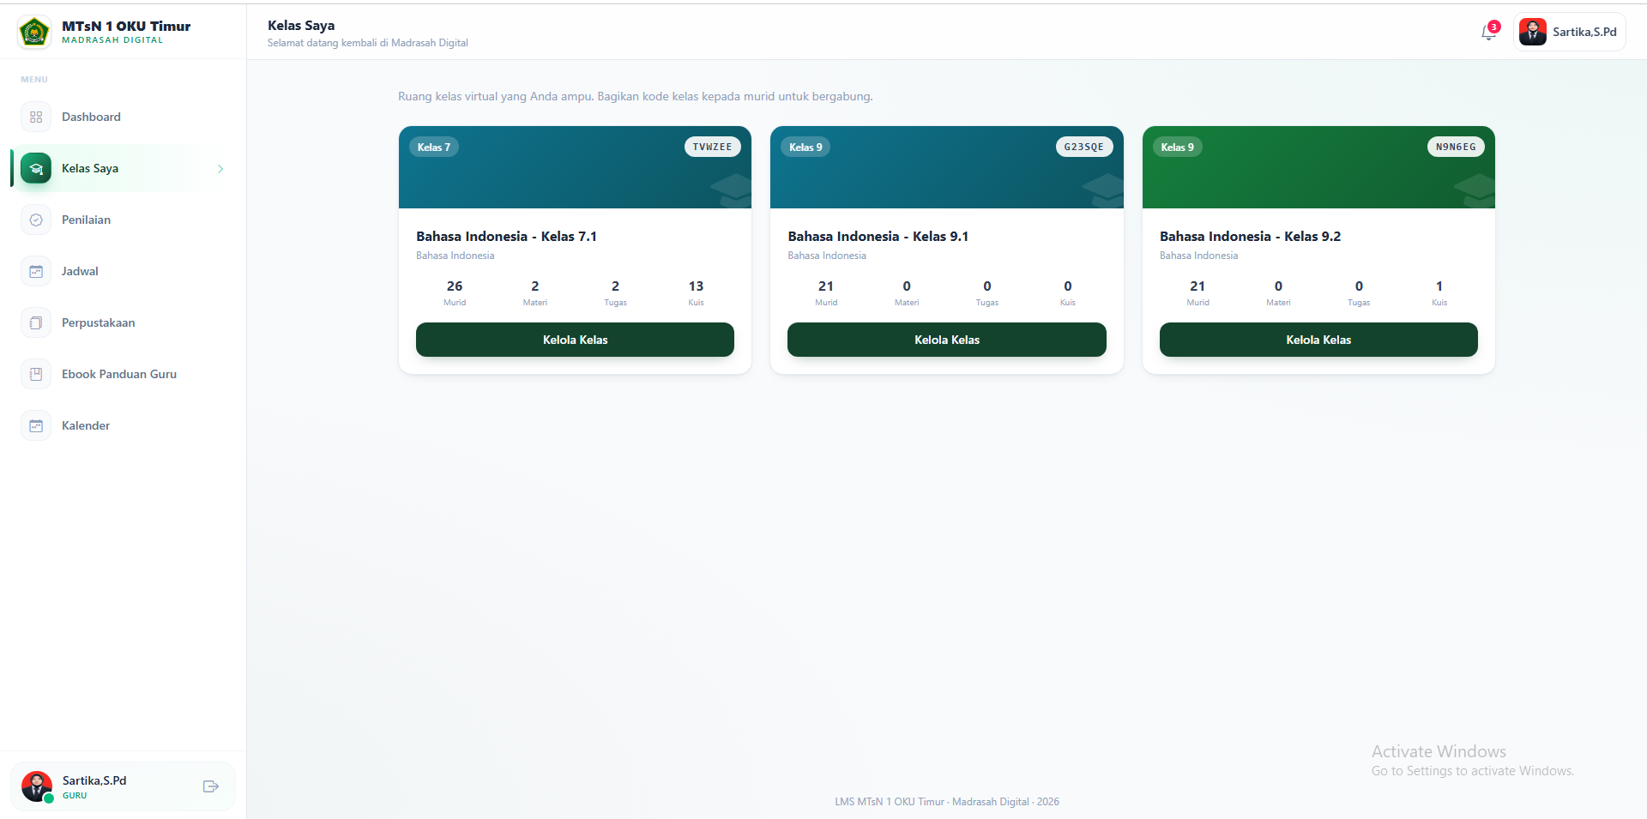The height and width of the screenshot is (819, 1647).
Task: Click Kelola Kelas for Kelas 9.2
Action: (x=1318, y=340)
